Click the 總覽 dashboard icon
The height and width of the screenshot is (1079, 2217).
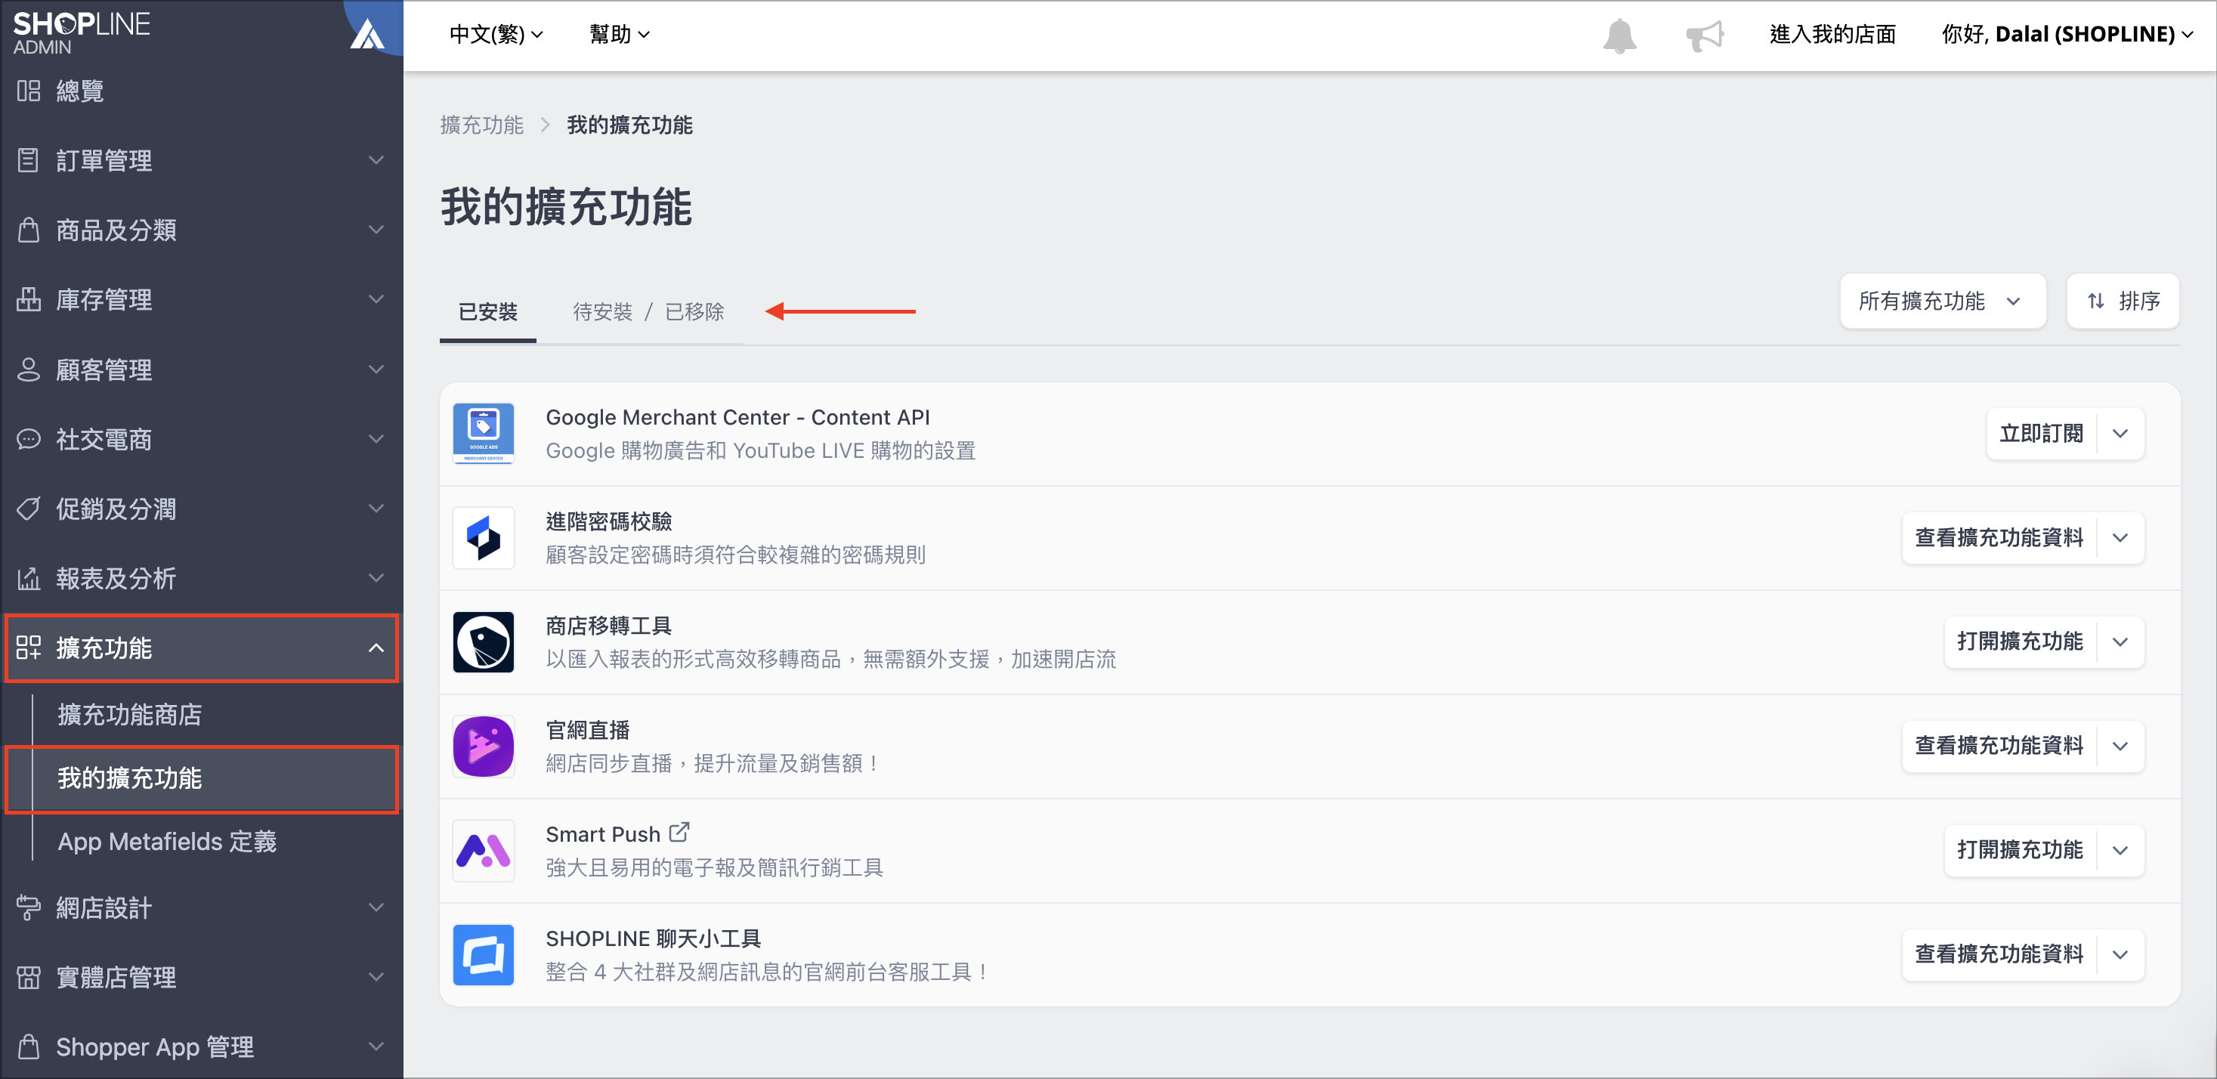click(29, 91)
